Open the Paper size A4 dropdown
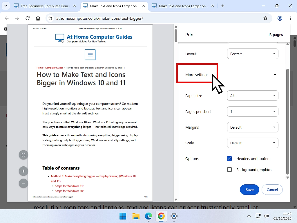Screen dimensions: 297x223 point(253,96)
